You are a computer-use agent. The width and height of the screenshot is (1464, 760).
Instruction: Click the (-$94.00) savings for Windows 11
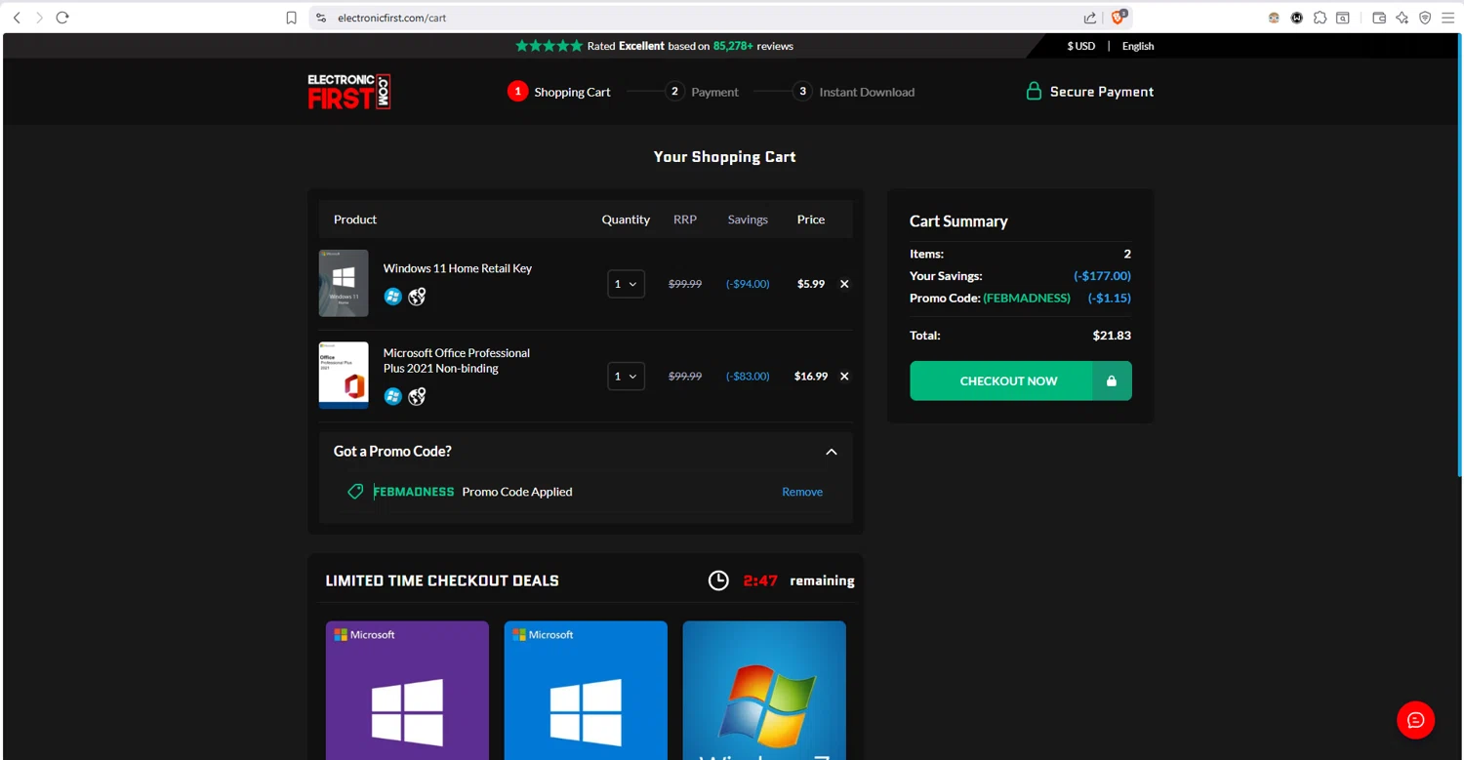(748, 284)
